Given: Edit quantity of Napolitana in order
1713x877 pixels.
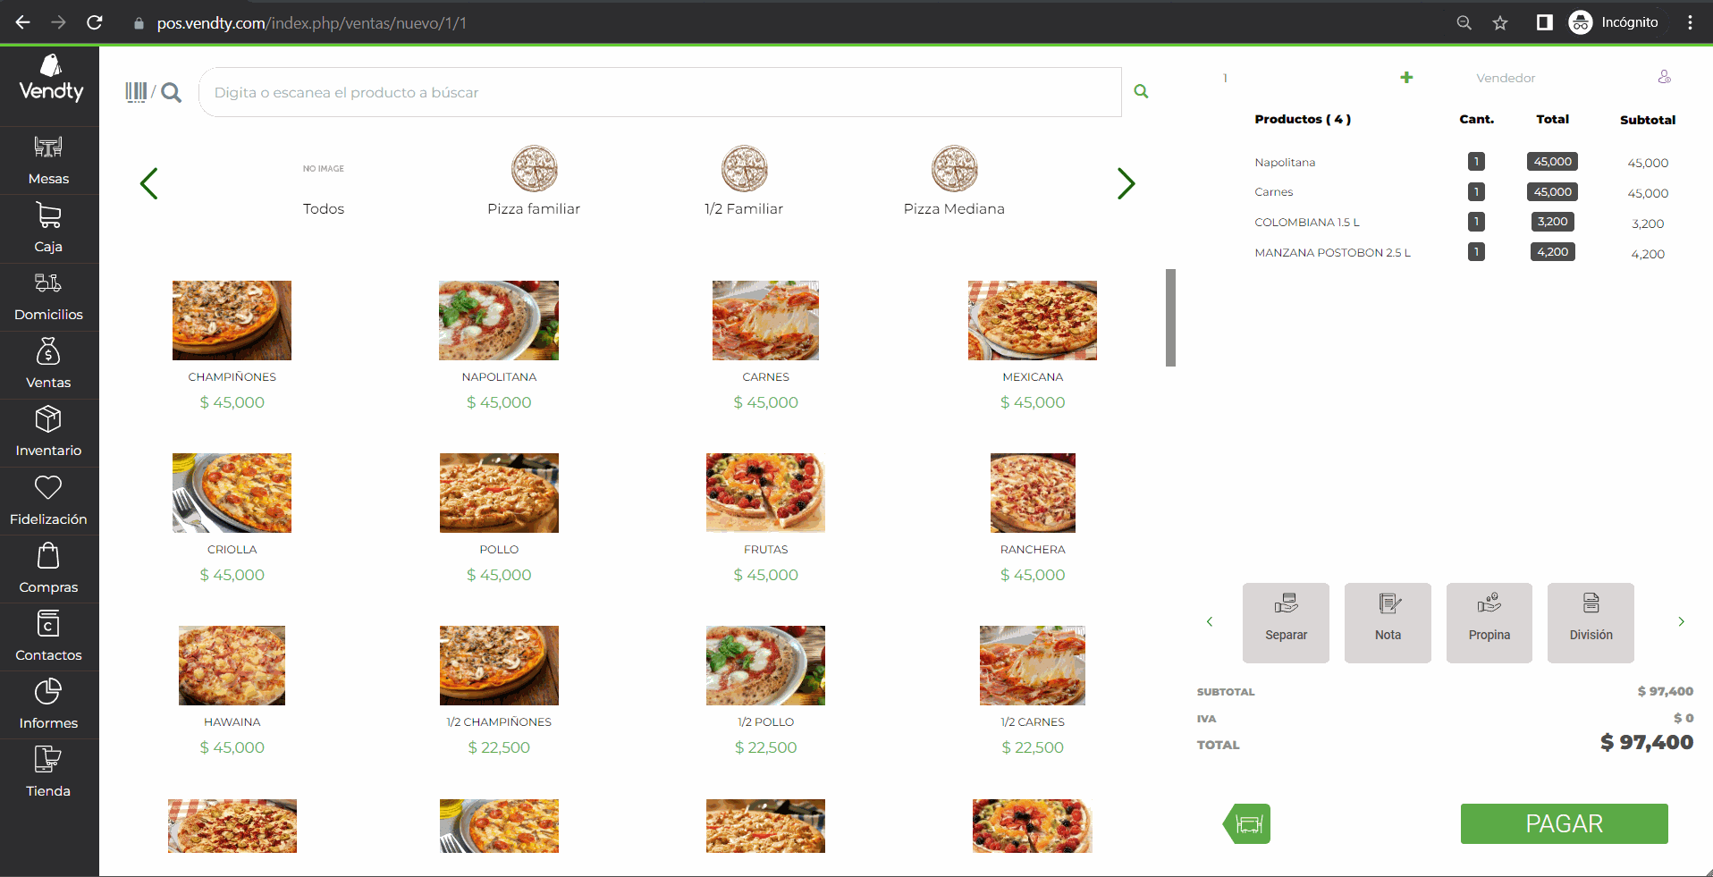Looking at the screenshot, I should tap(1476, 162).
